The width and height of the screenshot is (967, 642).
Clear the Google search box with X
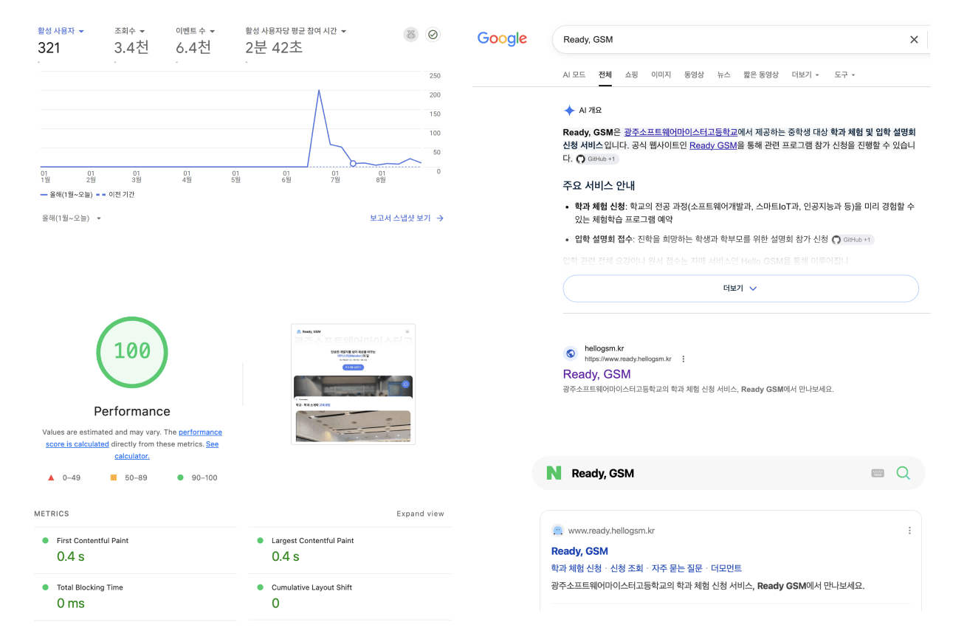[x=914, y=39]
